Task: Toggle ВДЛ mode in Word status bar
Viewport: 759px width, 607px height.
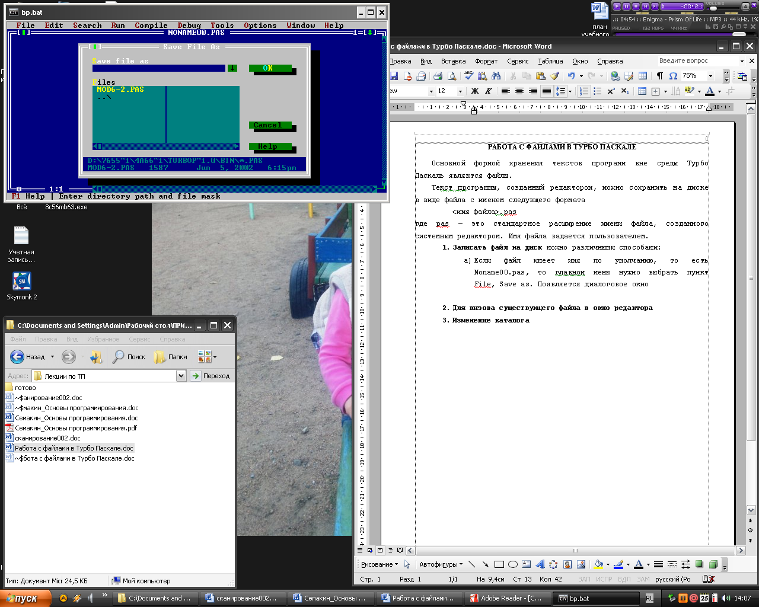Action: (x=624, y=579)
